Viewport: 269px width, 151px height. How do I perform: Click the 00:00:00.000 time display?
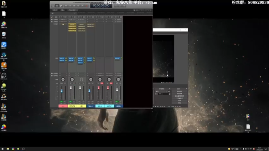(101, 6)
